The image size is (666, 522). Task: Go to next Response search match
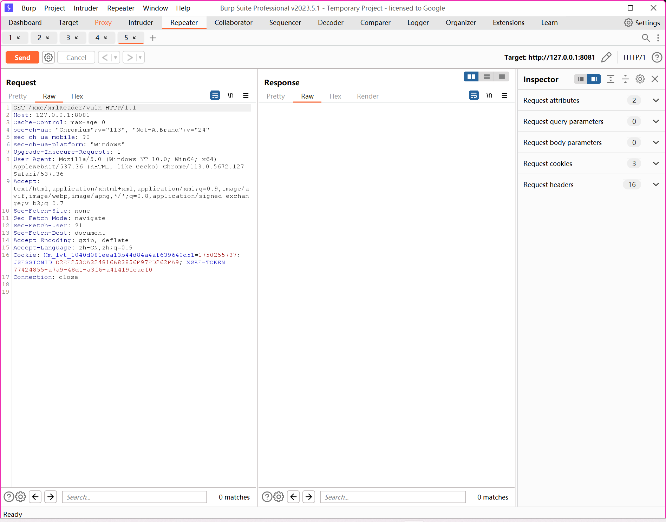click(309, 497)
